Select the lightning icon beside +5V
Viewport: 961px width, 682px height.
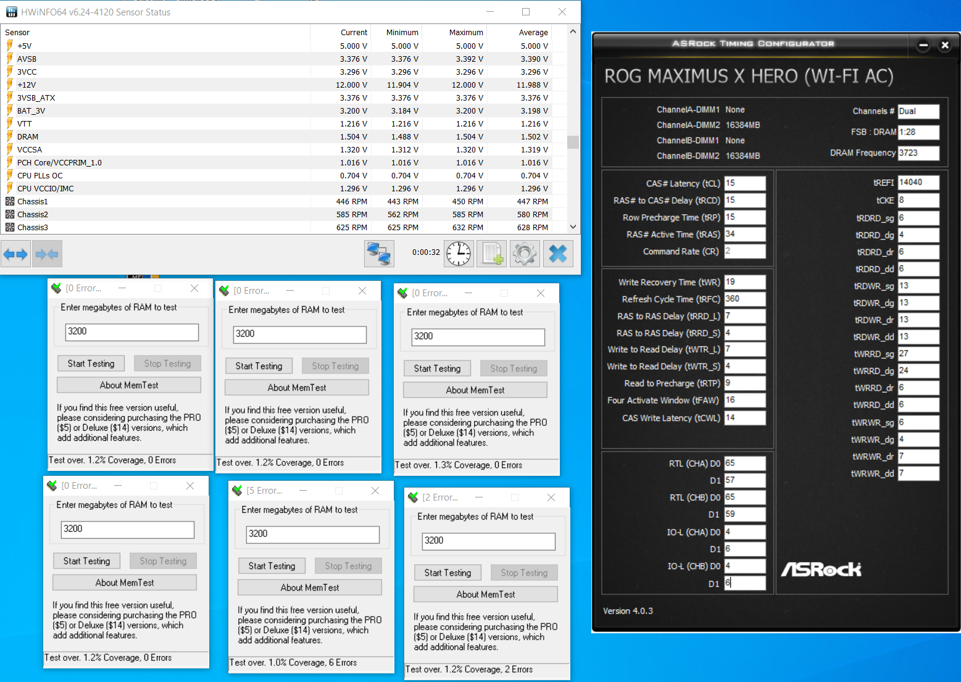10,46
